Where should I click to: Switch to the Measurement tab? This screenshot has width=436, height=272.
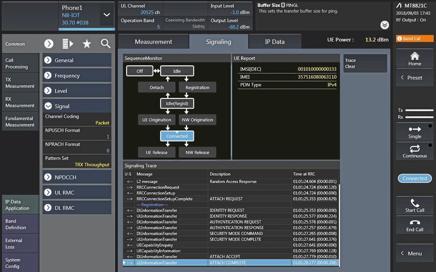point(153,42)
